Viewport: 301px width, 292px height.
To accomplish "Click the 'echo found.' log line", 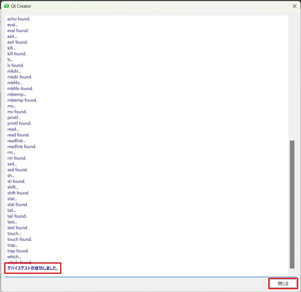I will pyautogui.click(x=19, y=19).
